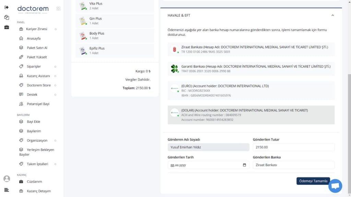Focus the Gönderilen Tutar amount field
Viewport: 351px width, 197px height.
click(293, 147)
